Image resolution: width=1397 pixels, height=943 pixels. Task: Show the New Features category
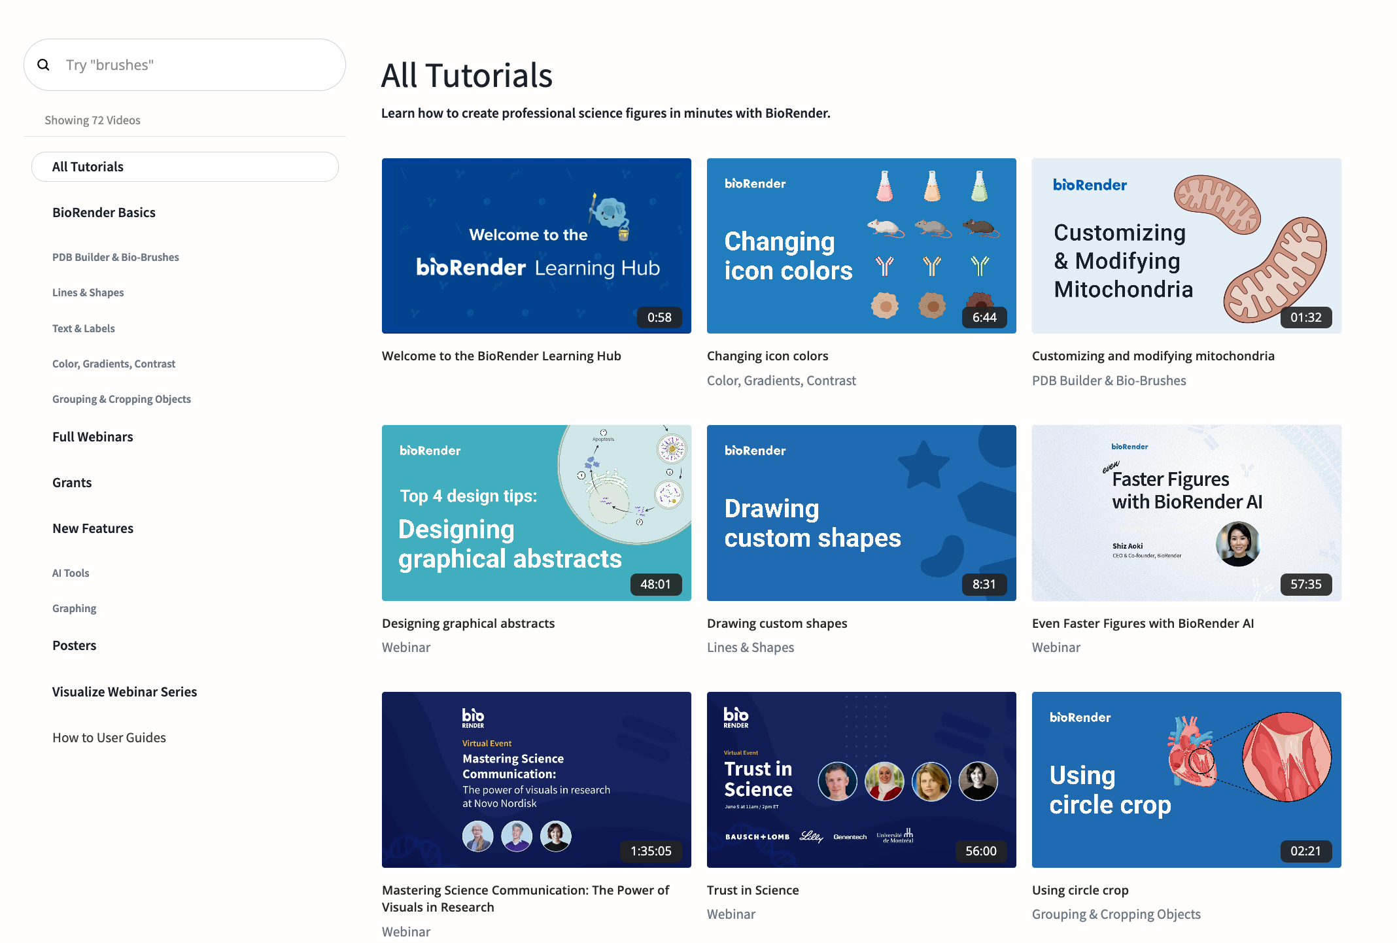(x=93, y=528)
